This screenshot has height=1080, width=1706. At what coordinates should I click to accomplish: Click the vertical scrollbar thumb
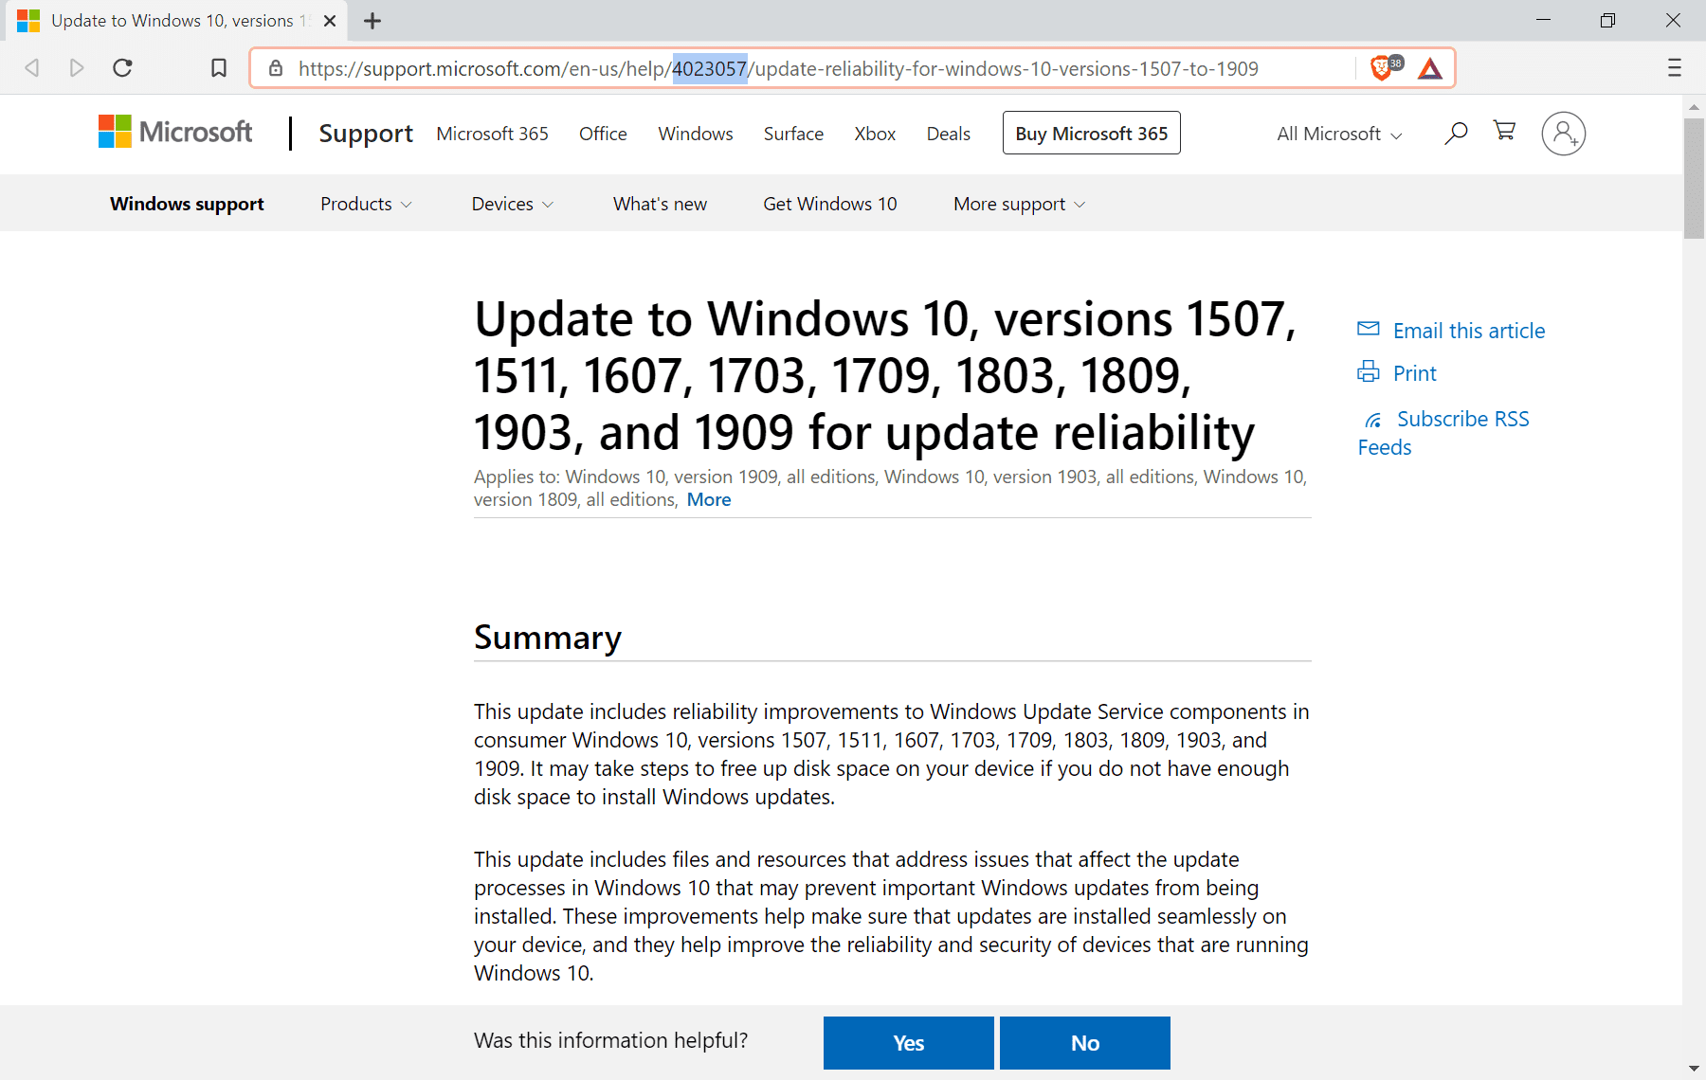[x=1694, y=178]
